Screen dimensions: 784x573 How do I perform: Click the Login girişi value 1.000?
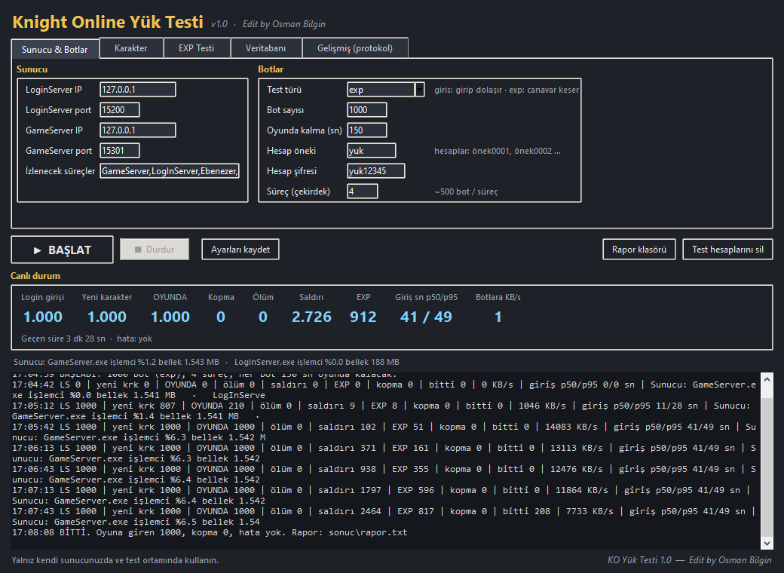pos(43,317)
